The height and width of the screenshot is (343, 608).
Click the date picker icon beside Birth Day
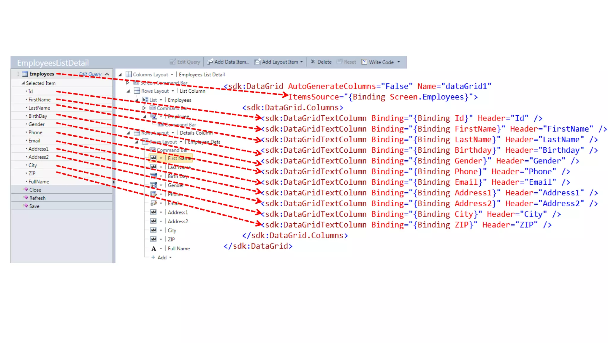pos(153,176)
